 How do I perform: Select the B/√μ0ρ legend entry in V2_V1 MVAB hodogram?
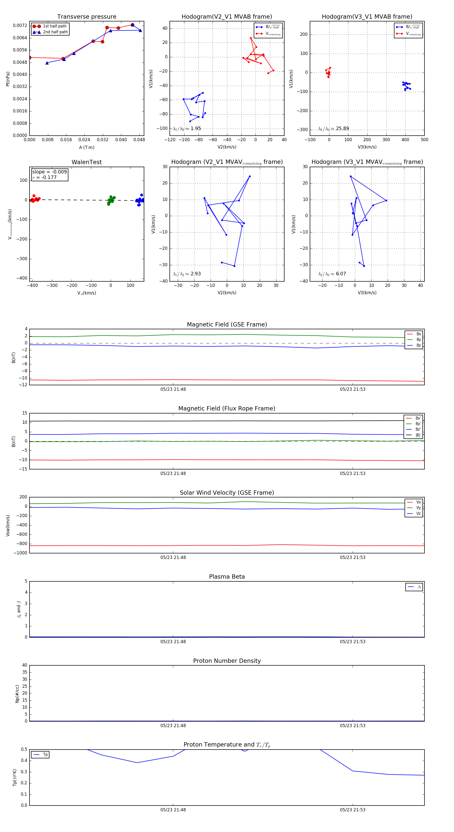coord(268,27)
